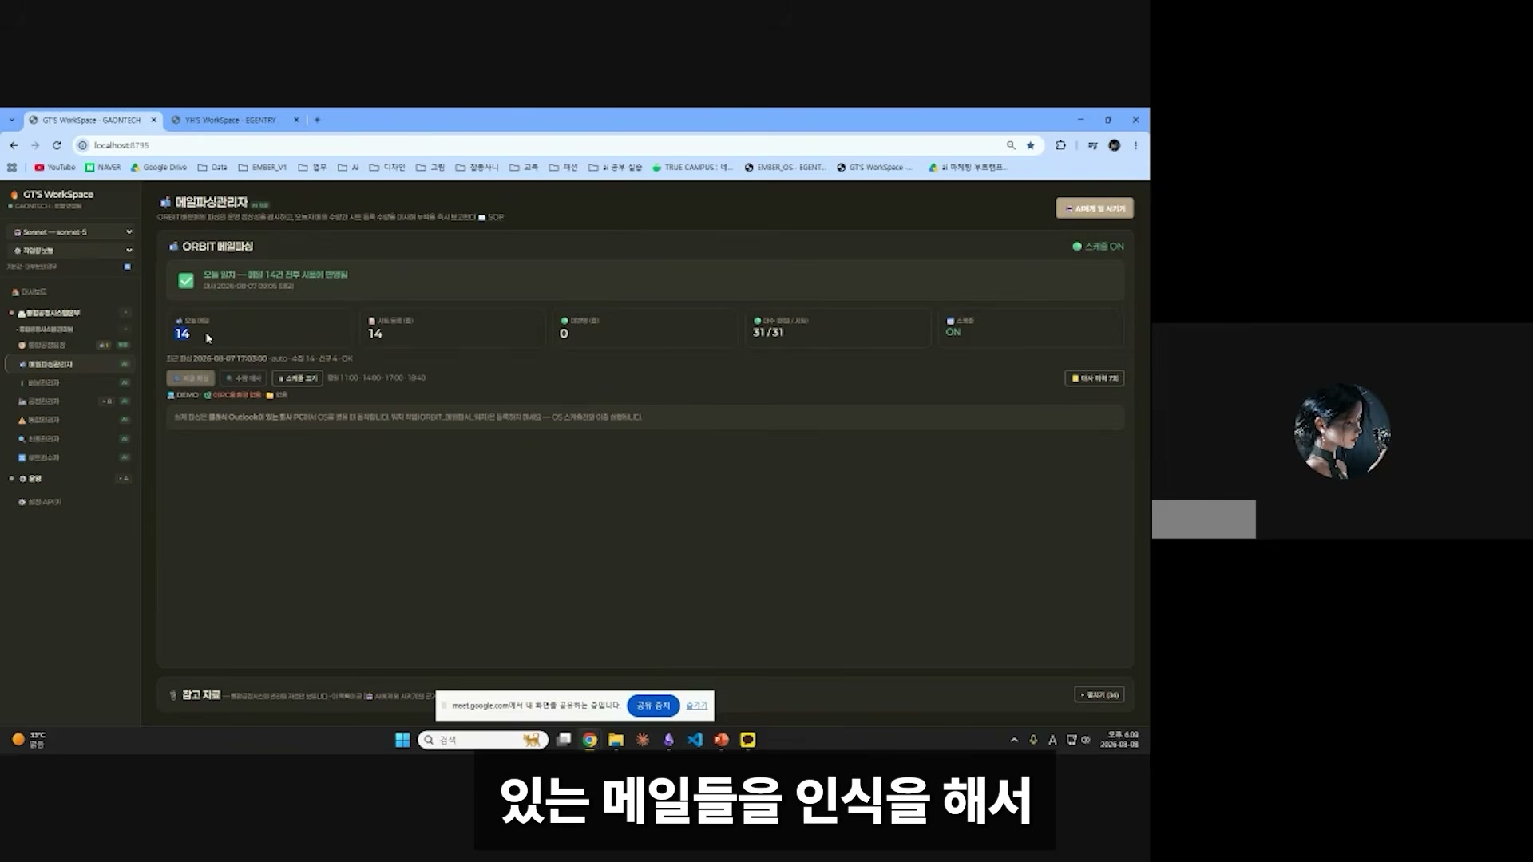1533x862 pixels.
Task: Click the tan button at top right of page
Action: pyautogui.click(x=1095, y=208)
